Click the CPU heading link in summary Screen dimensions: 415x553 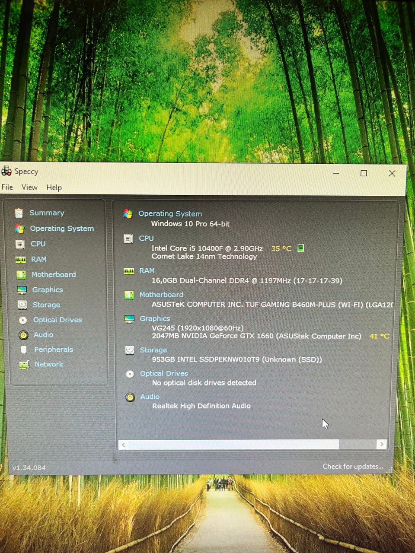(146, 238)
